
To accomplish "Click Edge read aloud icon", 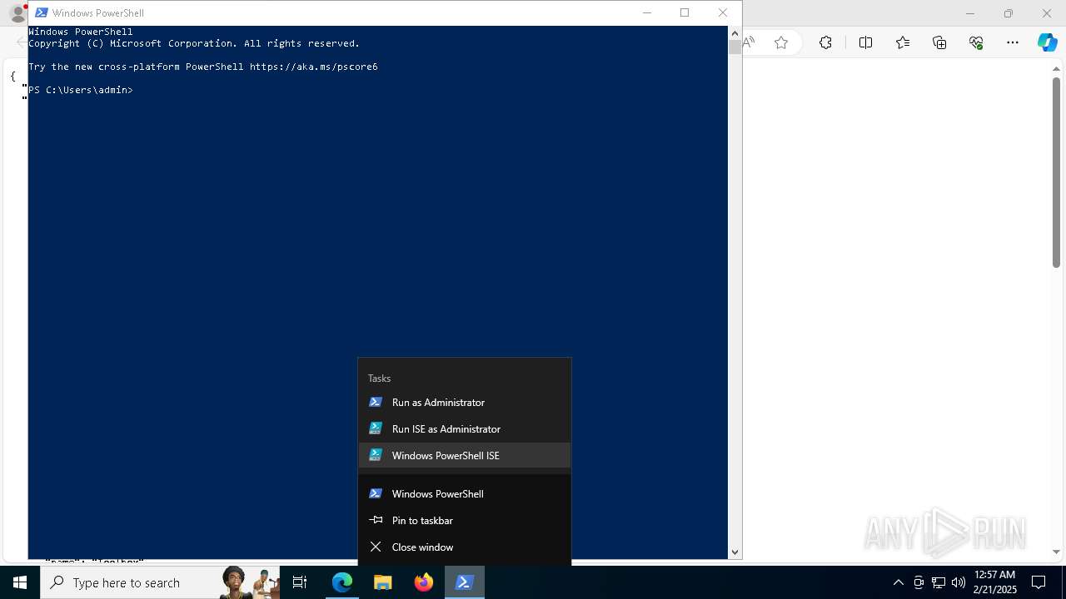I will pos(750,42).
